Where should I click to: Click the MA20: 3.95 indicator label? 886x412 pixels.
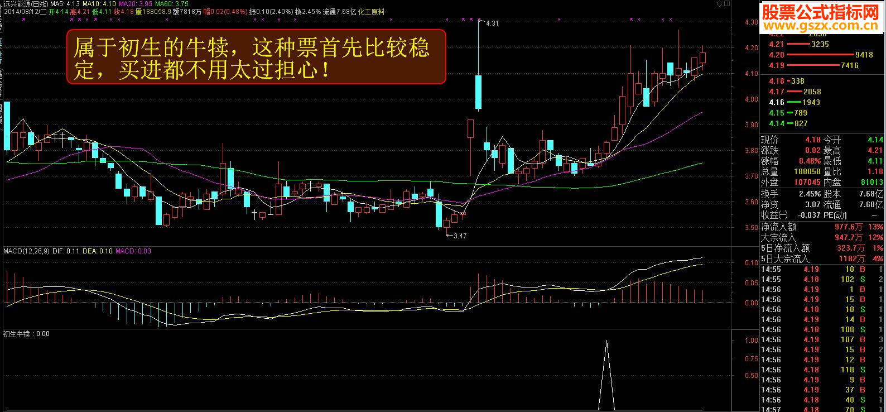[136, 4]
